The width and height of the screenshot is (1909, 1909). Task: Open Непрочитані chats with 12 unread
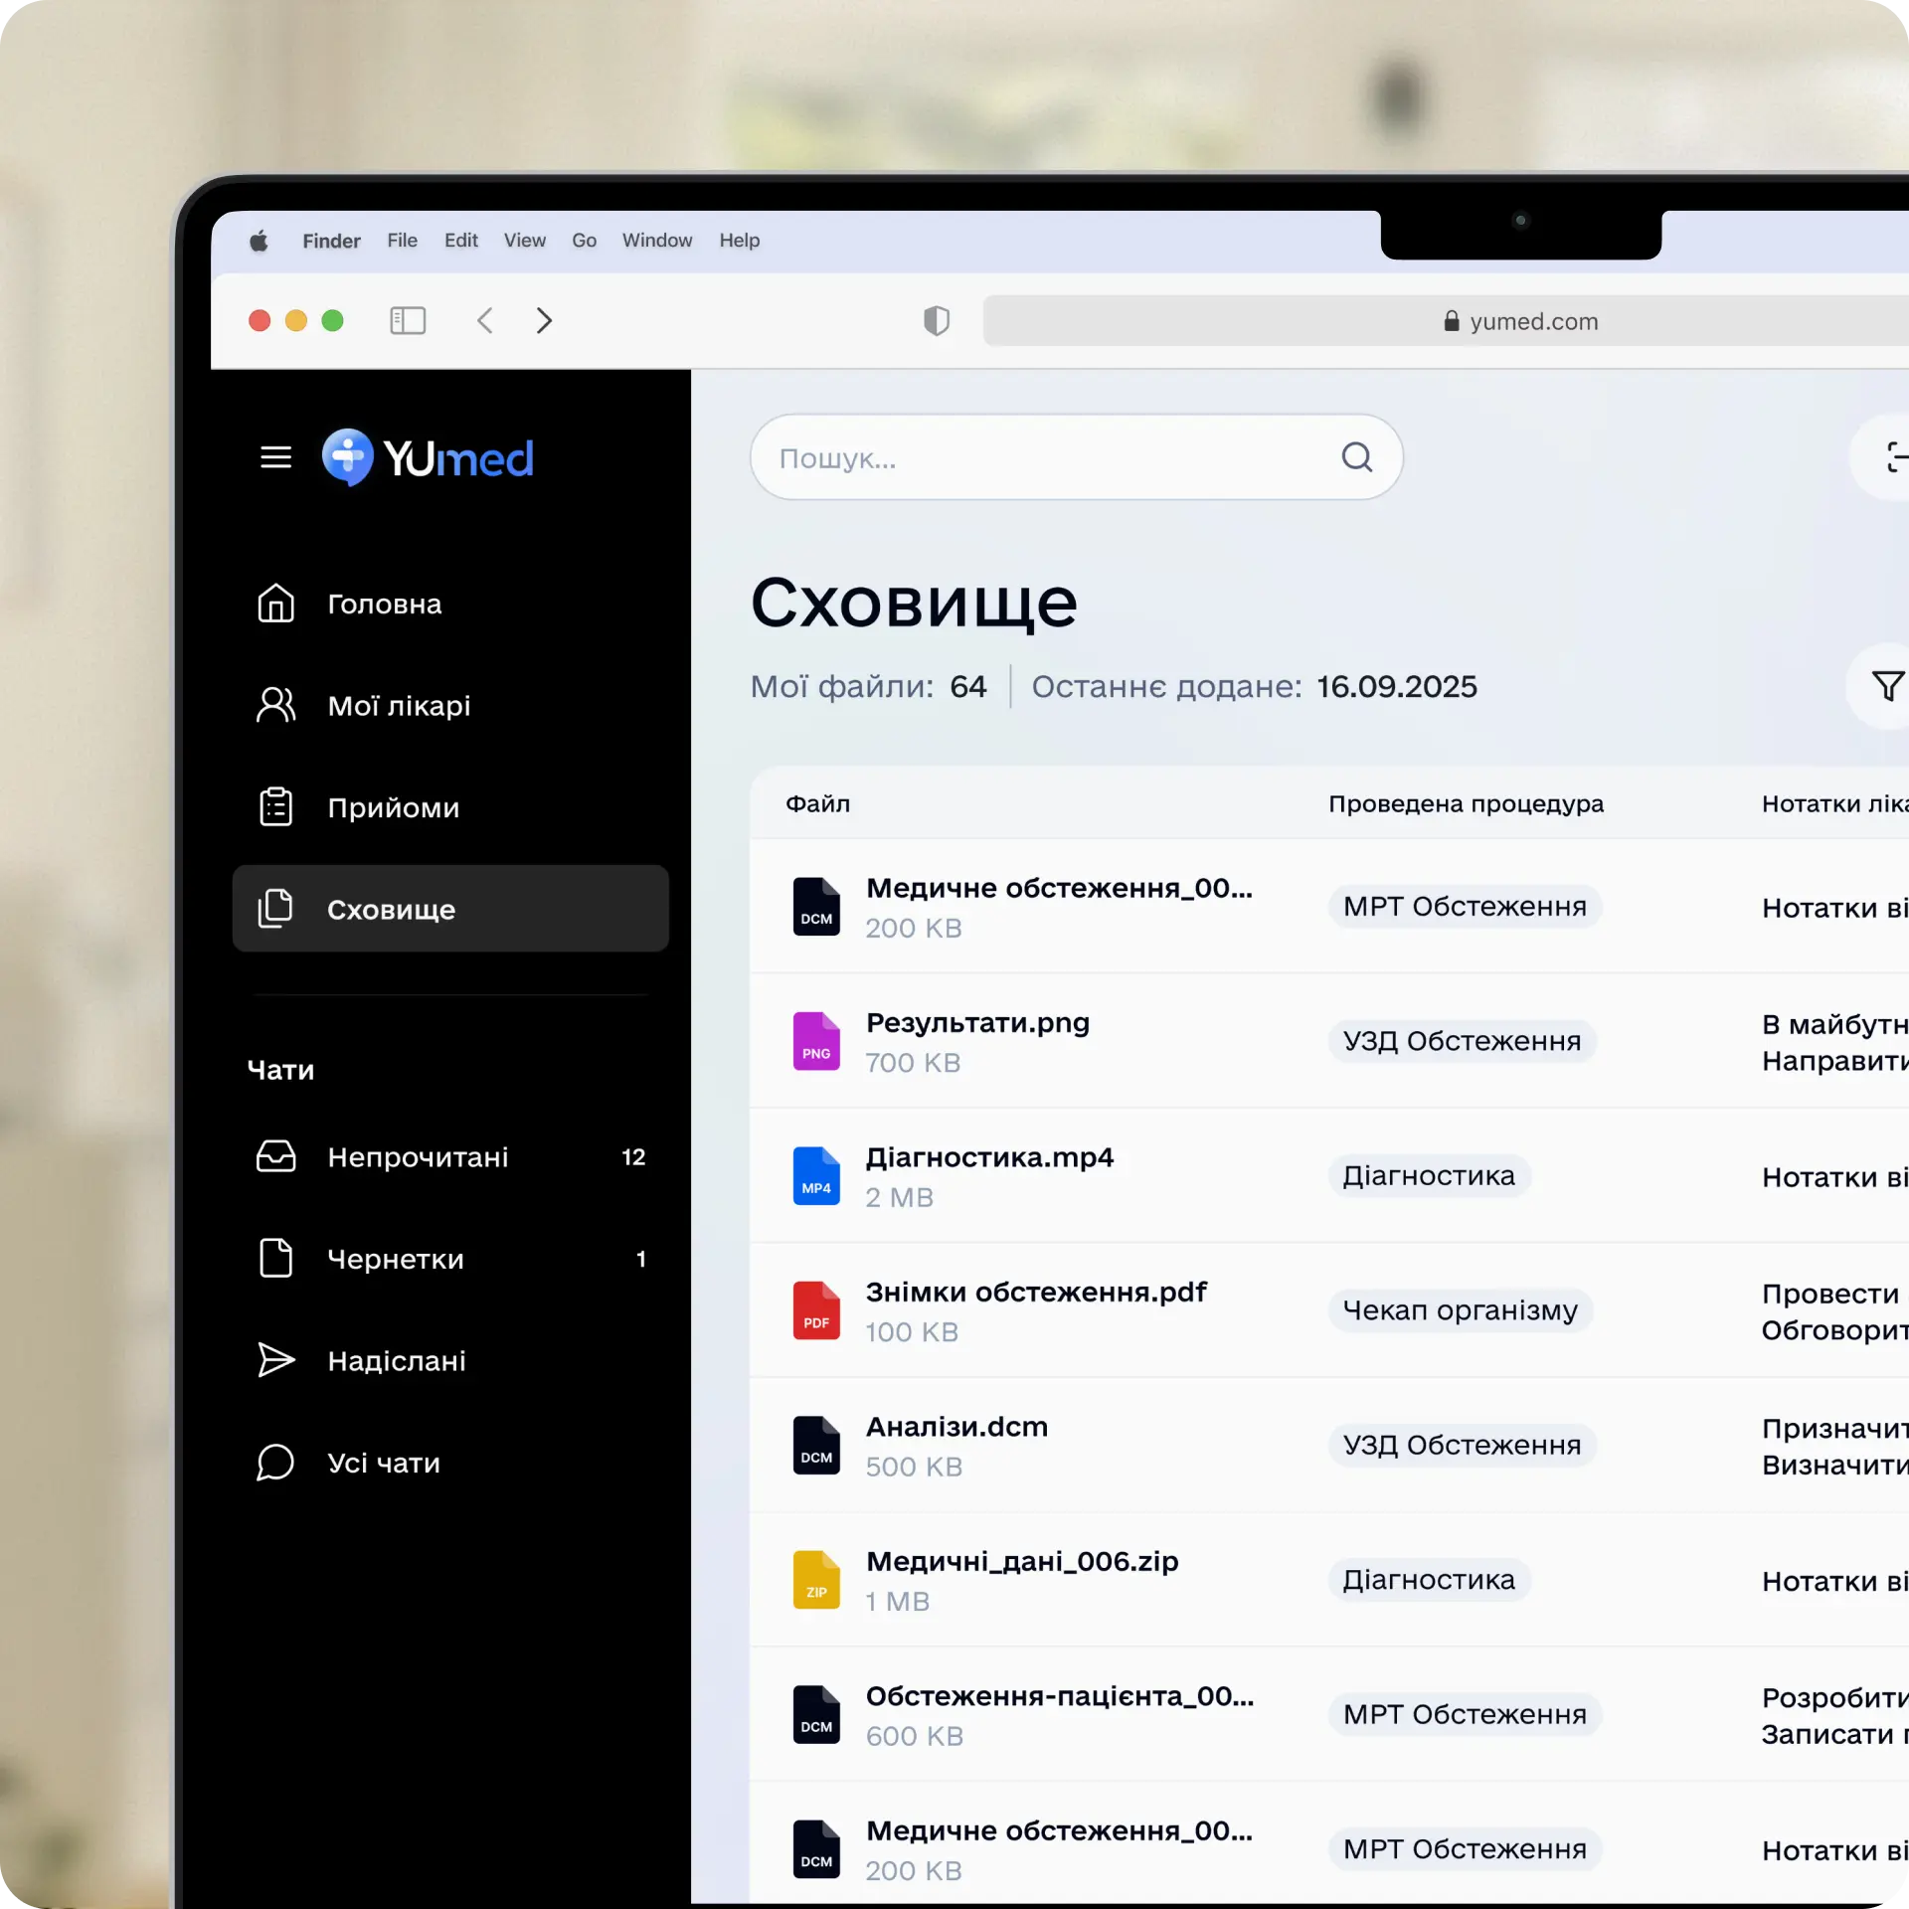(418, 1157)
